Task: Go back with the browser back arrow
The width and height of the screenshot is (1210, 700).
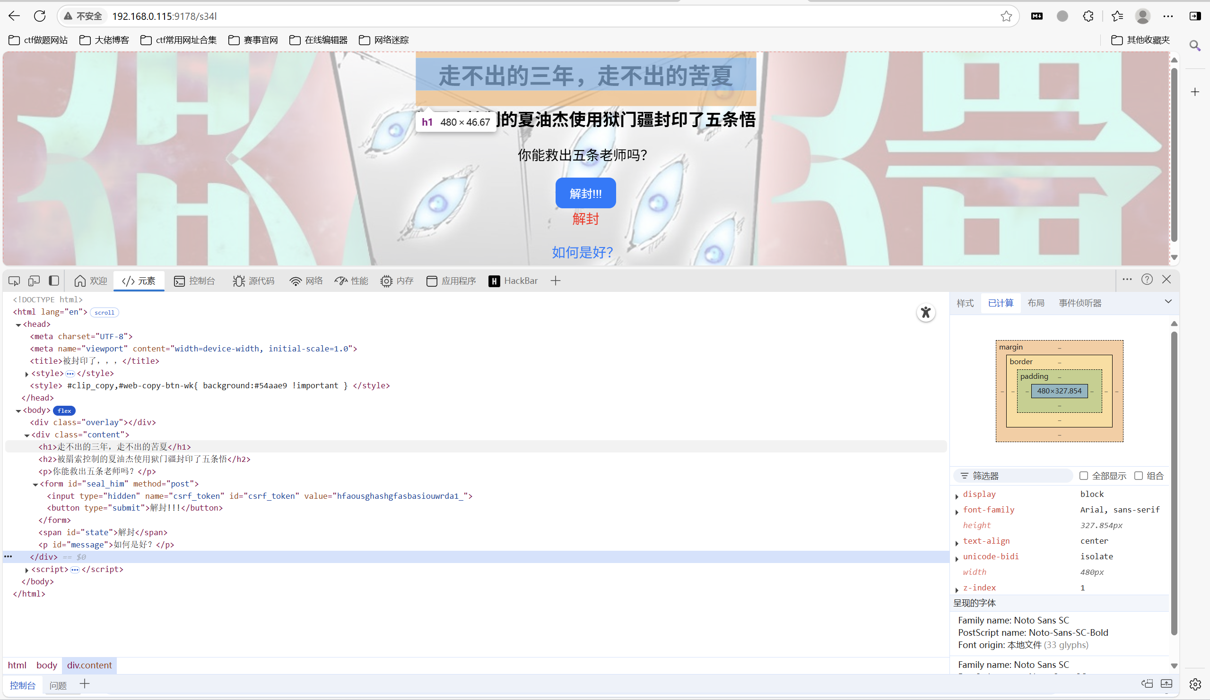Action: [x=14, y=17]
